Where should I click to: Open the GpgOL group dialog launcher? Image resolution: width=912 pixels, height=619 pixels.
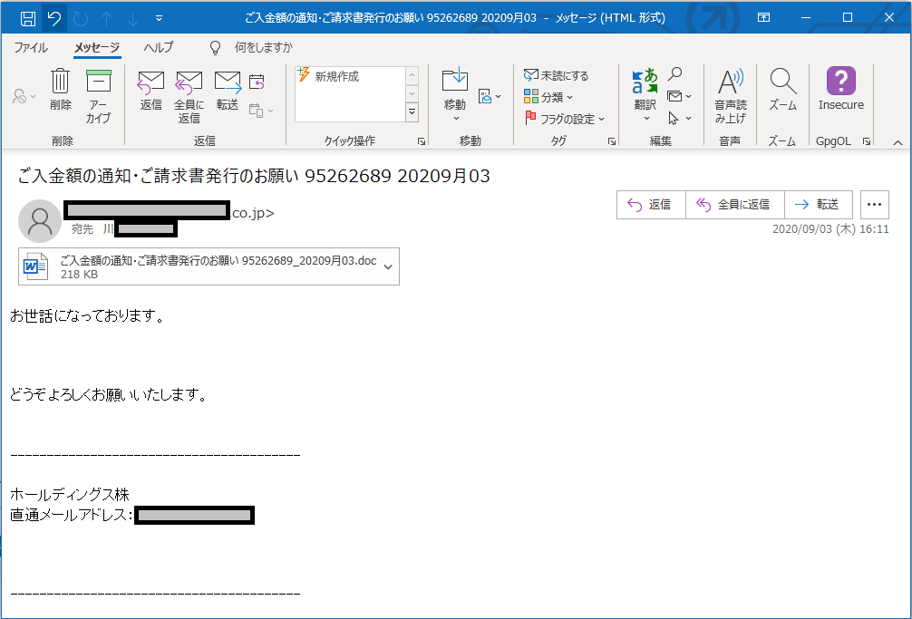coord(866,141)
